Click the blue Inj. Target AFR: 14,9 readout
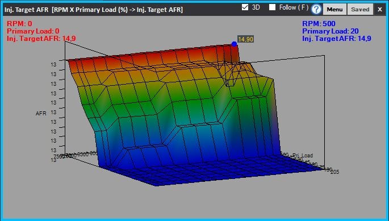Image resolution: width=389 pixels, height=221 pixels. click(337, 39)
